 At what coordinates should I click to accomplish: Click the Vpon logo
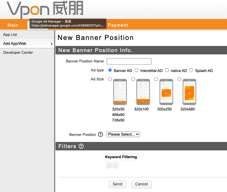tap(45, 9)
